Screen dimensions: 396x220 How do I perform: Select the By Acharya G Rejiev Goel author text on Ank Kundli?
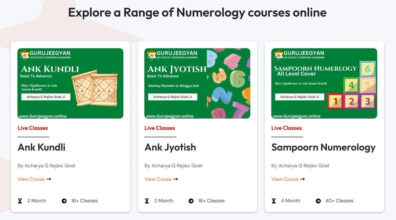[x=46, y=166]
